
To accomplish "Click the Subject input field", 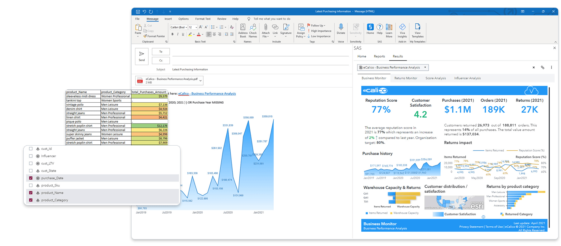I will point(260,70).
